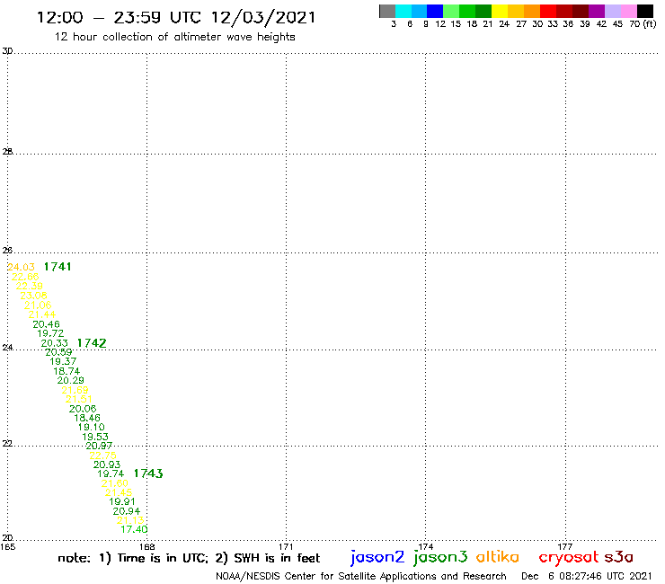
Task: Click the 19.37 wave height value
Action: point(63,361)
